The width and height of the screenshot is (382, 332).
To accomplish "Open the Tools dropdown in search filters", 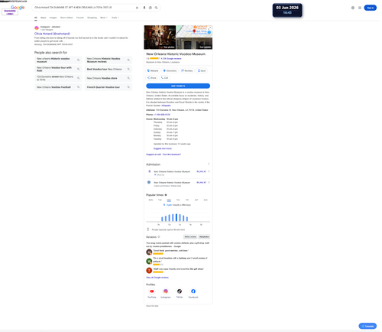I will tap(115, 18).
